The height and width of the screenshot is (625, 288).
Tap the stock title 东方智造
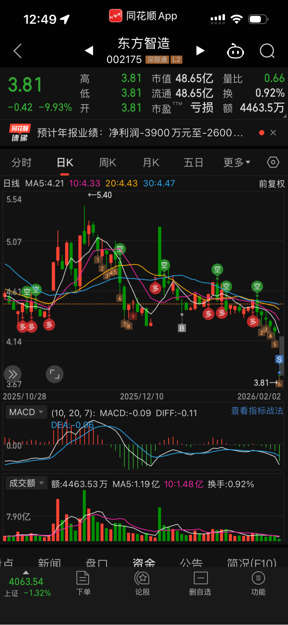point(144,44)
